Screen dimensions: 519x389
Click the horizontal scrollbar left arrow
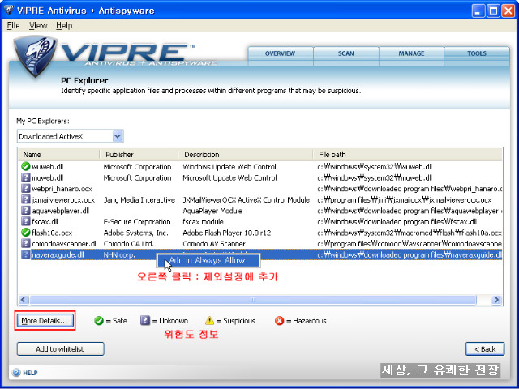point(24,300)
